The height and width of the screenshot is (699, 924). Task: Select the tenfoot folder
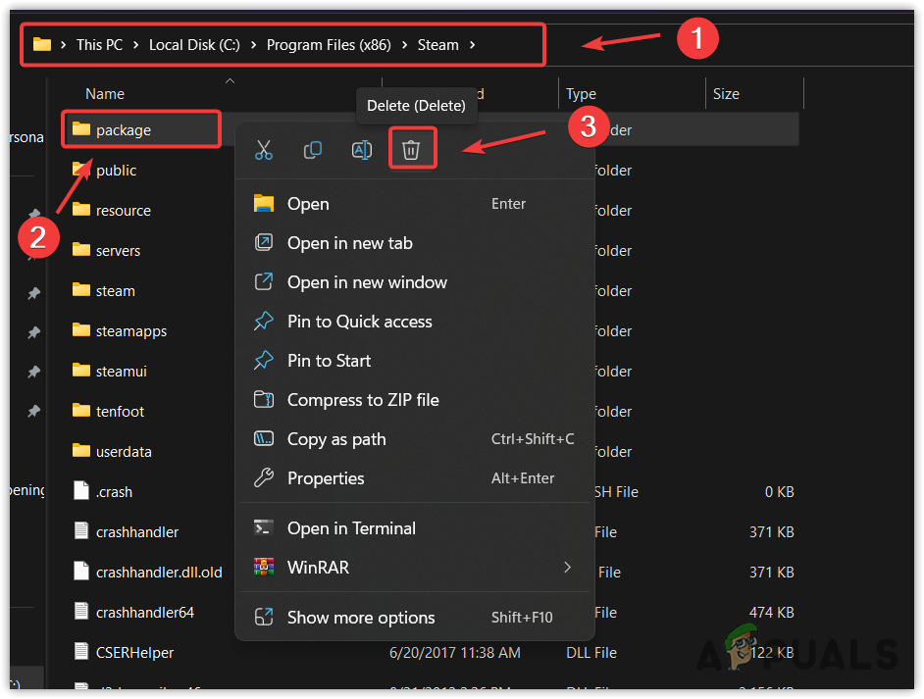point(120,411)
